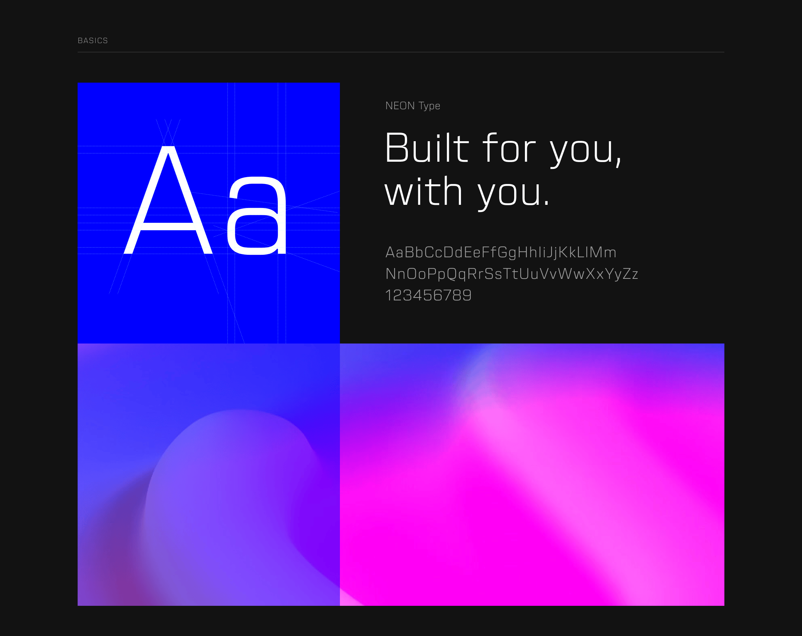Select the AaBbCcDd alphabet specimen line
The width and height of the screenshot is (802, 636).
tap(501, 253)
